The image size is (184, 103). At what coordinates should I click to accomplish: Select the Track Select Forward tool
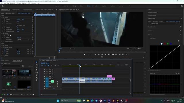(37, 65)
